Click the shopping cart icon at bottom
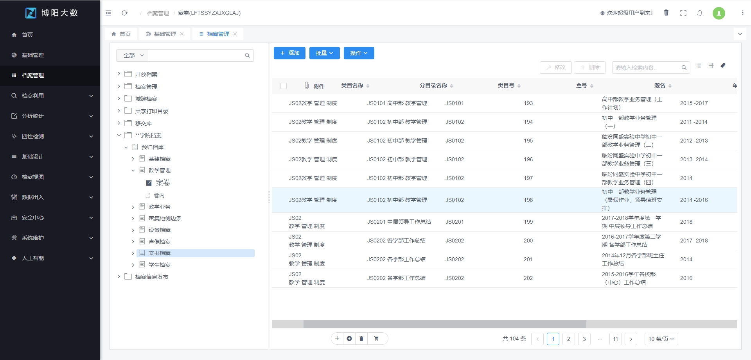Viewport: 751px width, 360px height. (x=376, y=339)
